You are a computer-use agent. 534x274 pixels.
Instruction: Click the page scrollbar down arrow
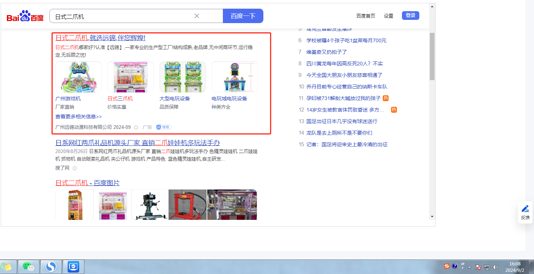coord(432,217)
